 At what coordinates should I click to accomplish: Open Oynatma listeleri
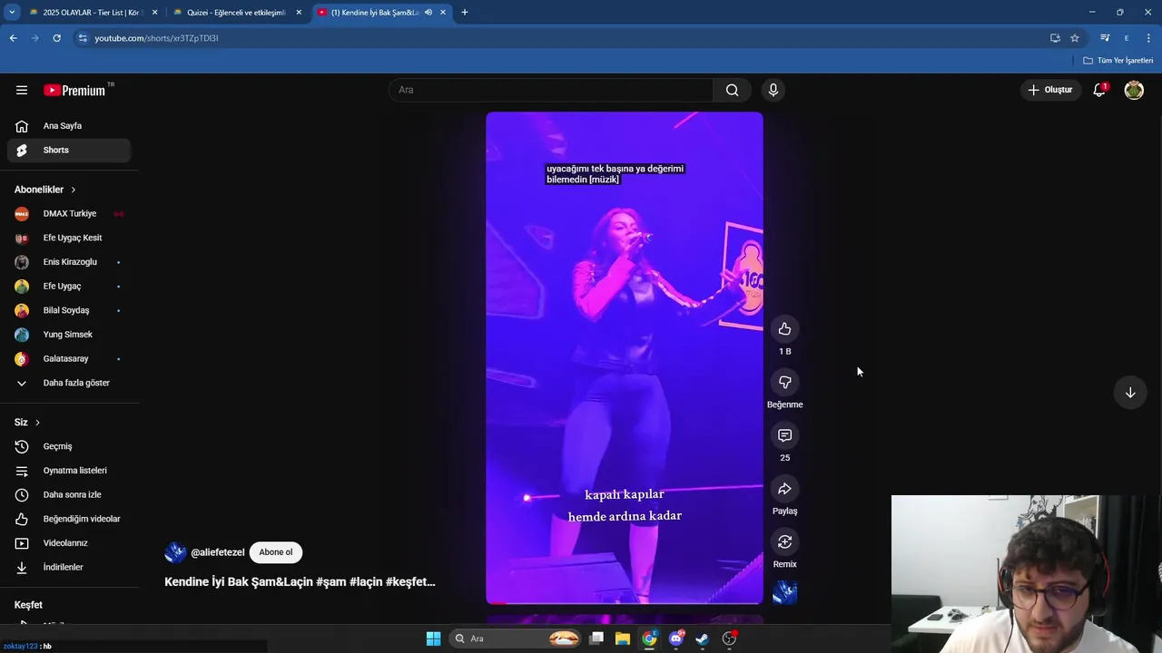69,471
